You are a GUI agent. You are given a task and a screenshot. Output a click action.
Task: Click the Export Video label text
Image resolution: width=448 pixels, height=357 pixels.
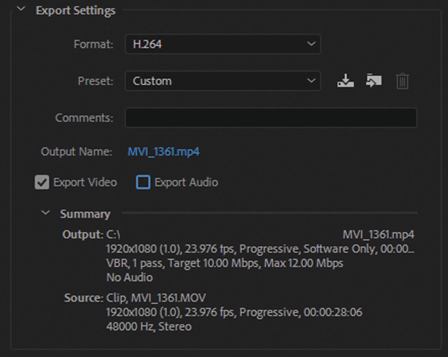85,182
